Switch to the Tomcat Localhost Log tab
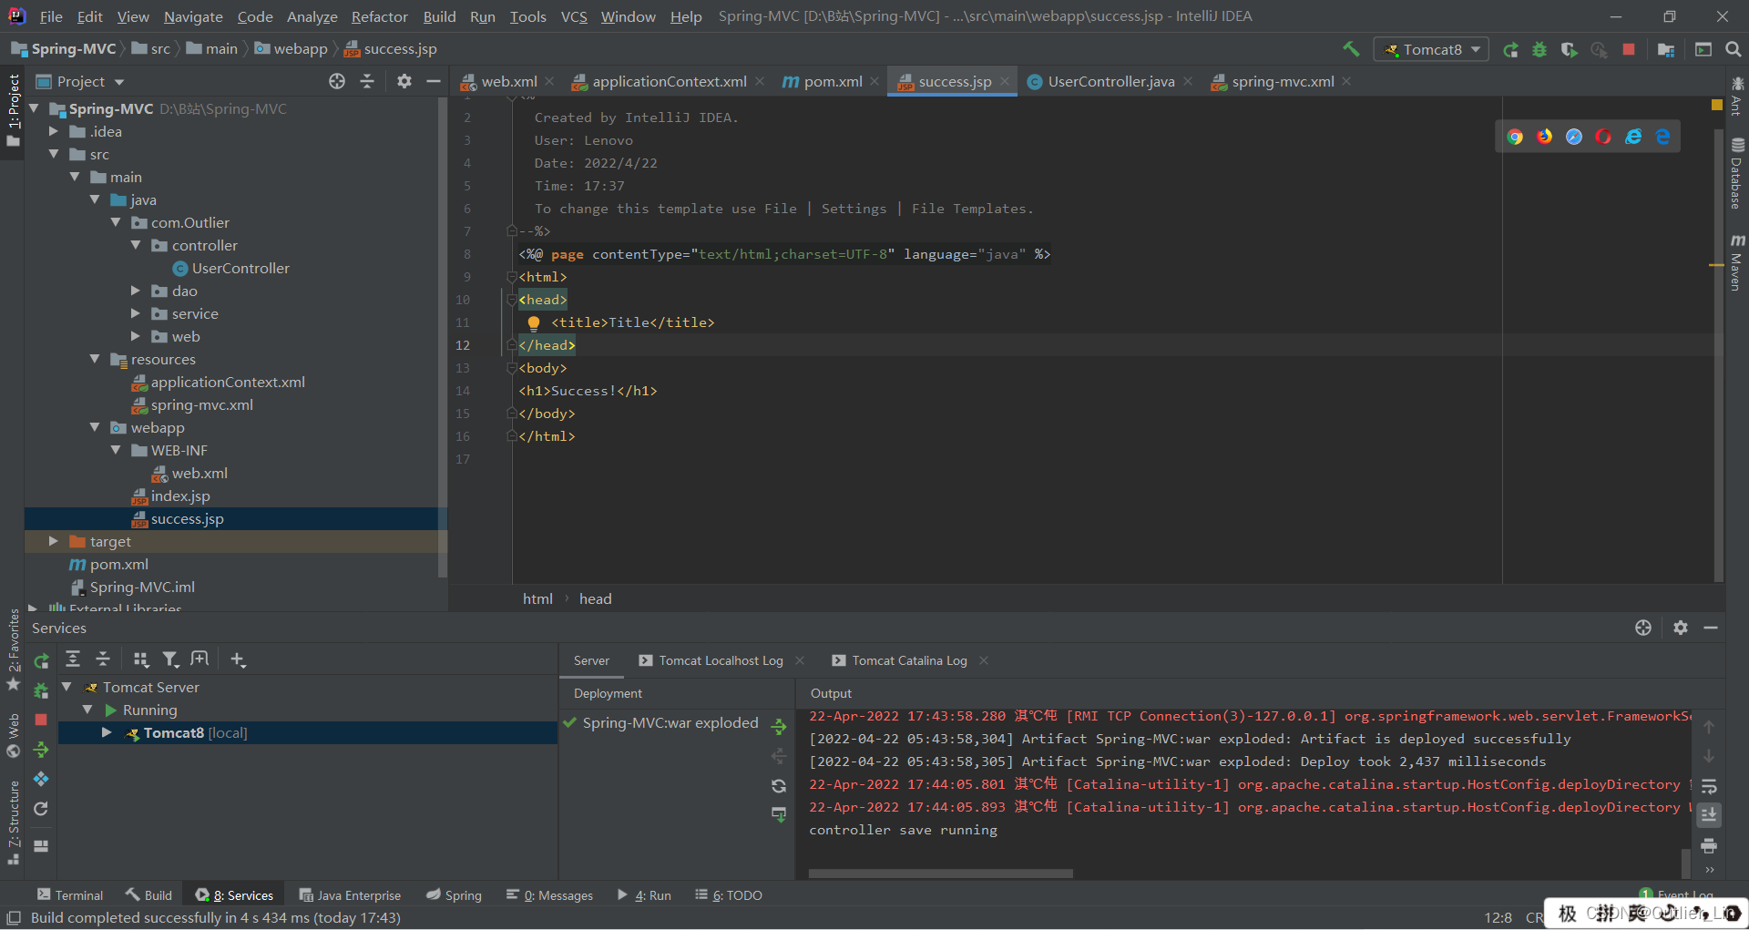Viewport: 1749px width, 930px height. (x=720, y=660)
